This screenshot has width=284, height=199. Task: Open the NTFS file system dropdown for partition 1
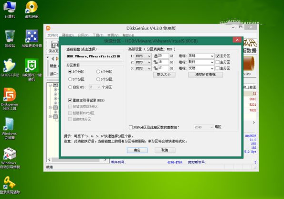(143, 56)
